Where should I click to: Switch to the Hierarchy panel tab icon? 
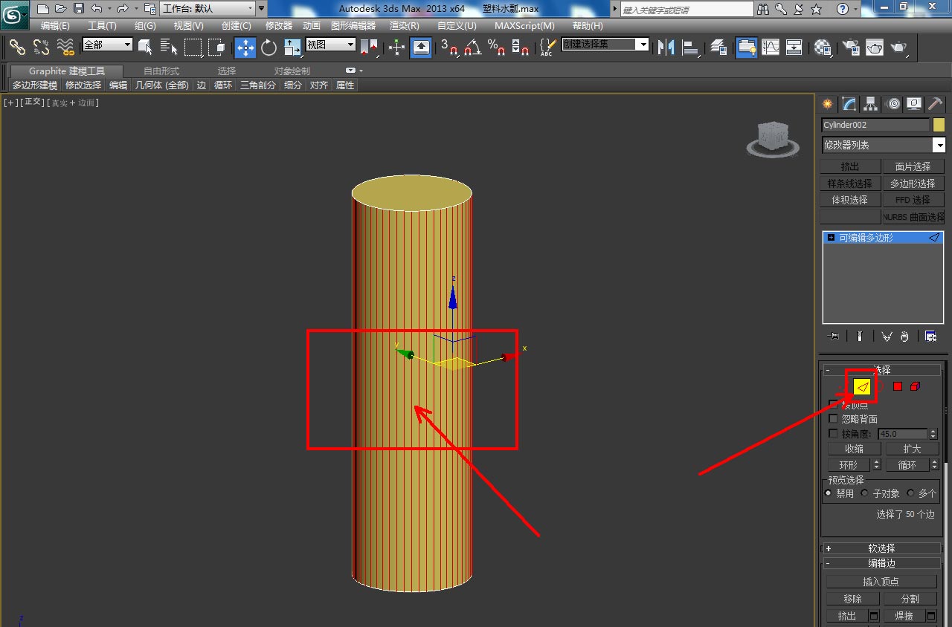tap(870, 104)
